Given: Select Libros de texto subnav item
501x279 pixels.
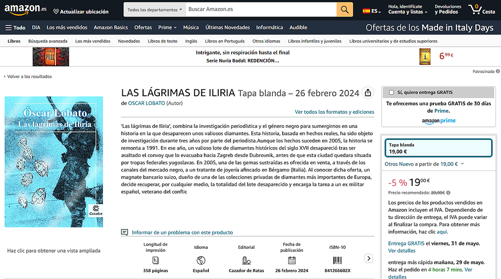Looking at the screenshot, I should 162,41.
